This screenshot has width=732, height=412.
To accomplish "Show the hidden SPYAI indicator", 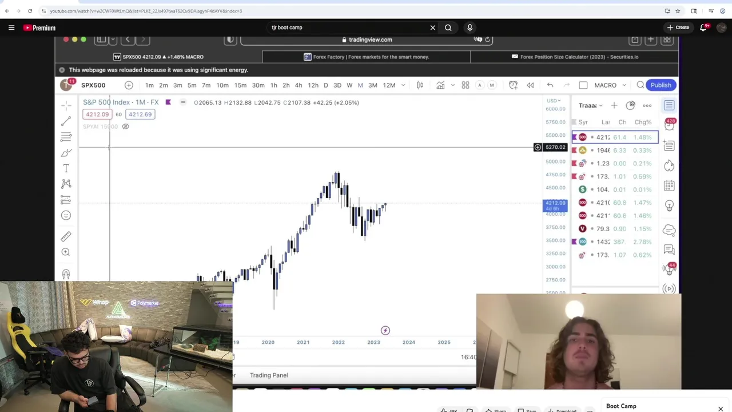I will coord(125,126).
